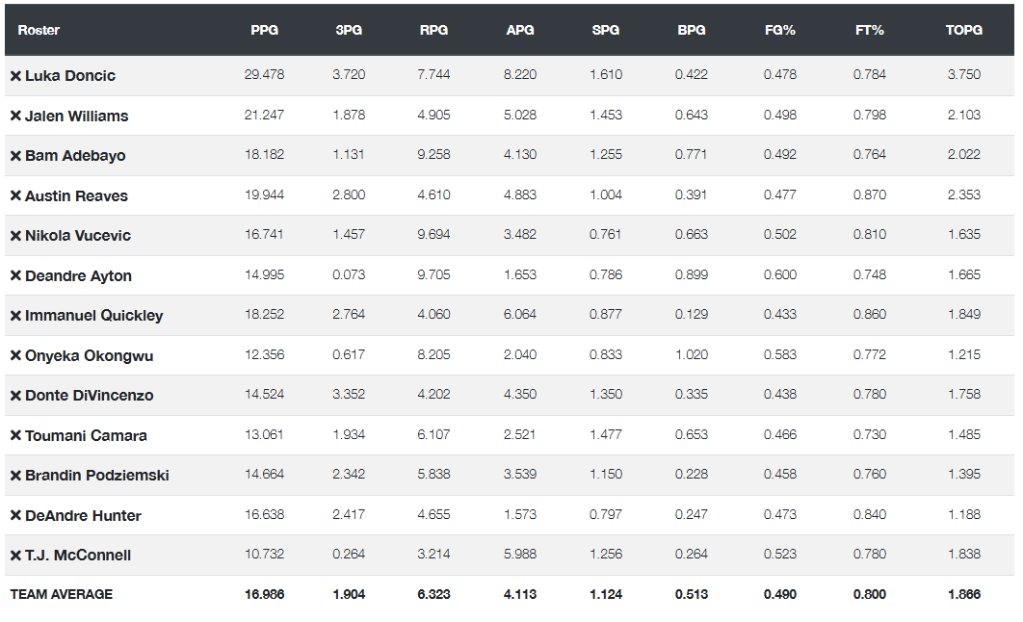Delete Donte DiVincenzo via X icon
The height and width of the screenshot is (622, 1023).
tap(15, 396)
